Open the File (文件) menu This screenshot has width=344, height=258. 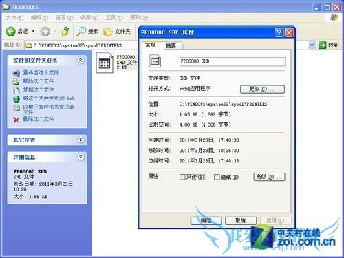pos(14,18)
